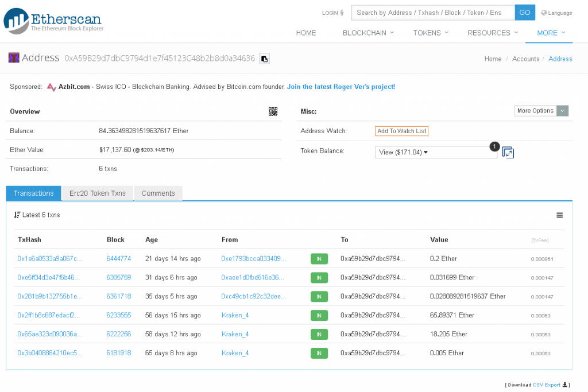Image resolution: width=588 pixels, height=392 pixels.
Task: Click the sort icon beside Latest 6 txns
Action: [17, 215]
